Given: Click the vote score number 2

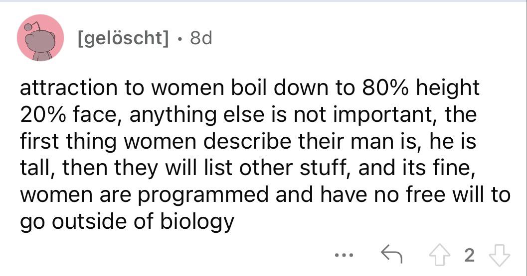Looking at the screenshot, I should coord(470,256).
